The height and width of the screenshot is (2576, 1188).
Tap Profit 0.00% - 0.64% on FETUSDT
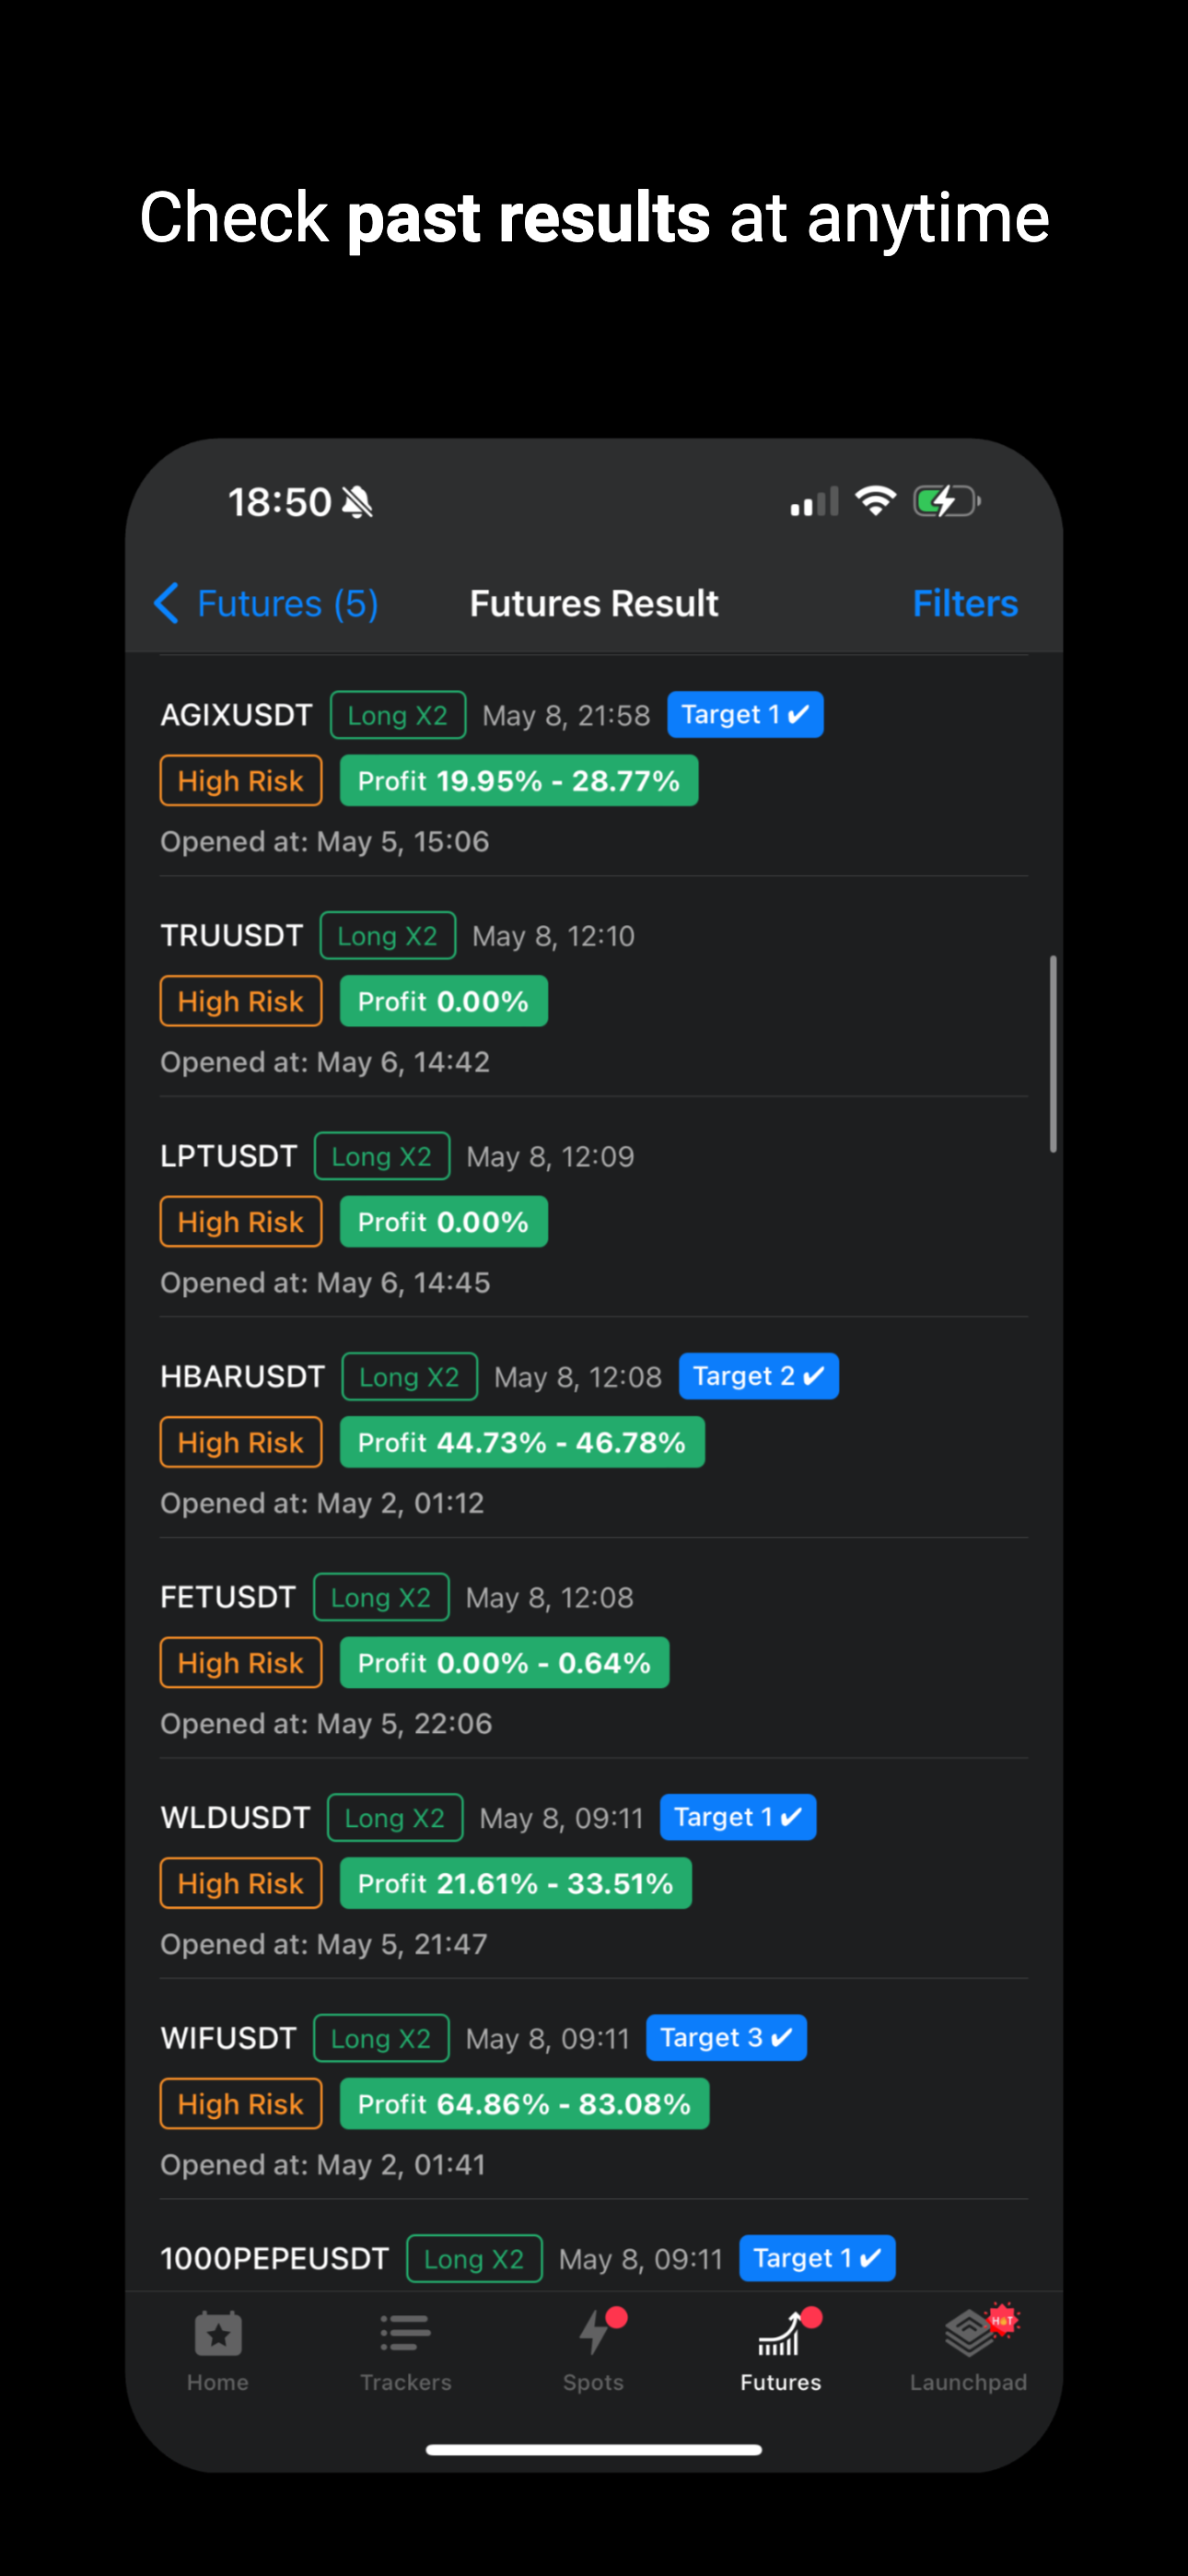504,1662
